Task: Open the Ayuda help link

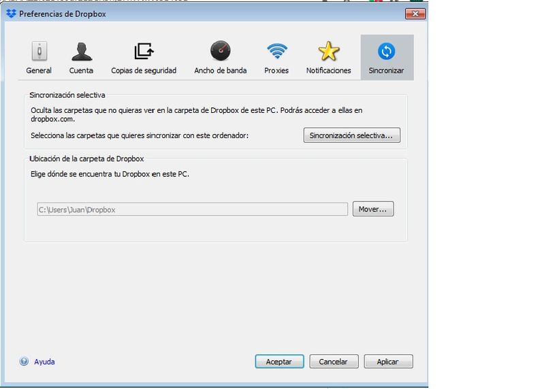Action: click(x=44, y=362)
